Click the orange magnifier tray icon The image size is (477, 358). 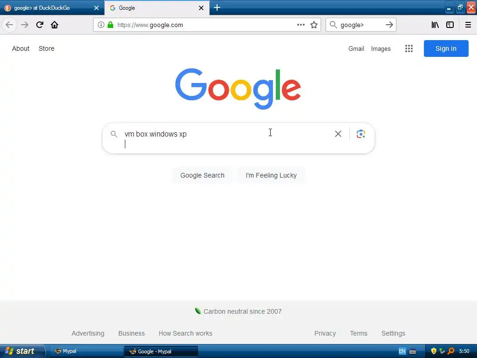[x=451, y=351]
